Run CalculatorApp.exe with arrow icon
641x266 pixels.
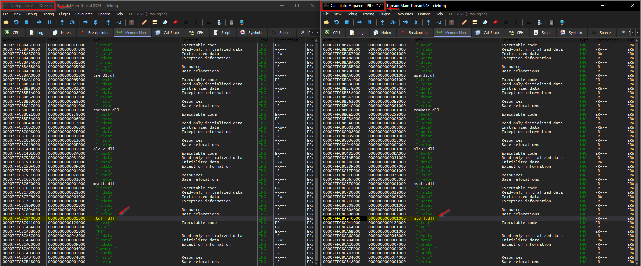point(359,22)
